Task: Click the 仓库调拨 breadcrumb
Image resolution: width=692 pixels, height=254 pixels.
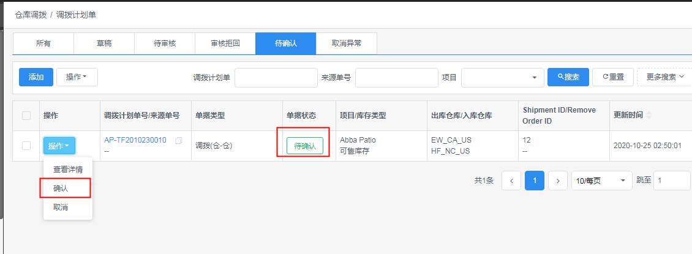Action: [30, 15]
